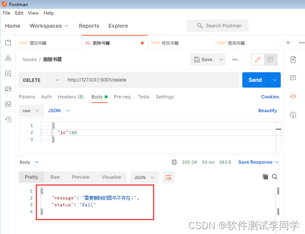Click the Postman logo in title bar
The height and width of the screenshot is (234, 305).
coord(4,4)
